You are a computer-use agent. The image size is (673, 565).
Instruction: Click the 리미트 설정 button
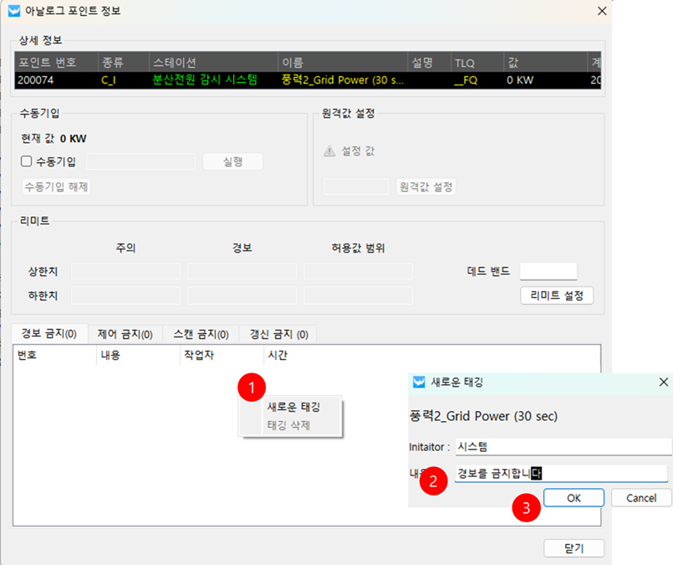556,295
